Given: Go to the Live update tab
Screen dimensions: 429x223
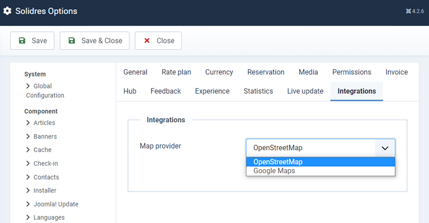Looking at the screenshot, I should click(305, 91).
